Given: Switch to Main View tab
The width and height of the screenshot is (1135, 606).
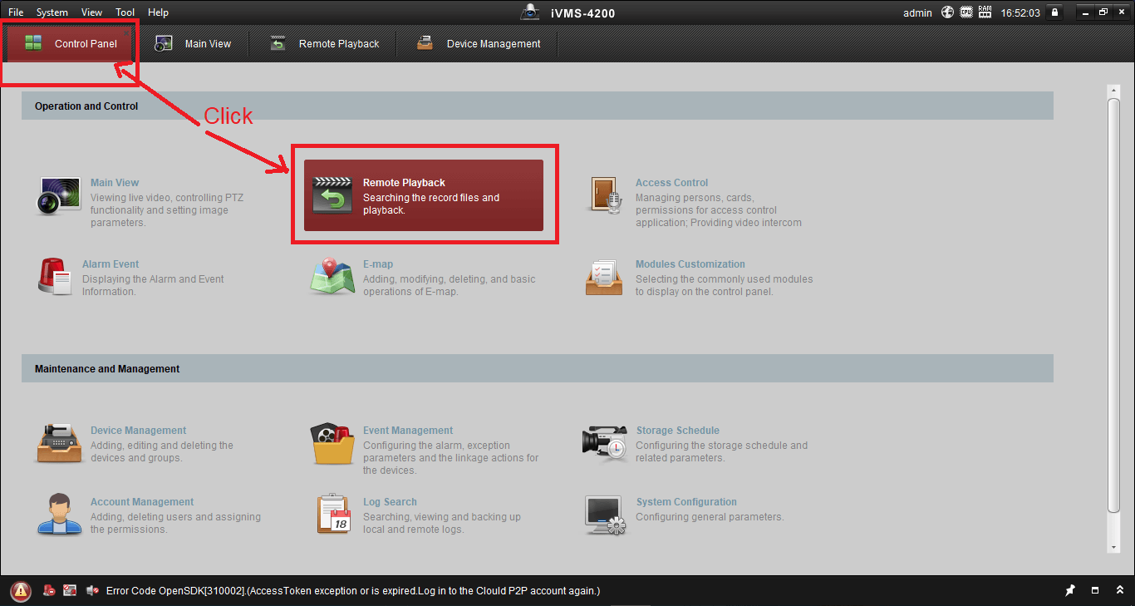Looking at the screenshot, I should click(194, 44).
